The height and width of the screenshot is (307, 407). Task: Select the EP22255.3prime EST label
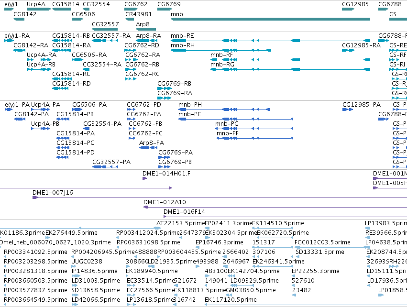316,271
